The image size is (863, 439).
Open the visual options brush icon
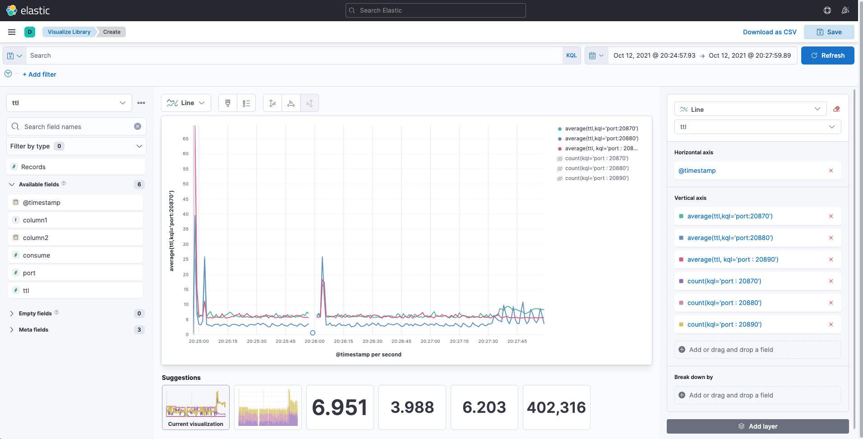tap(228, 103)
